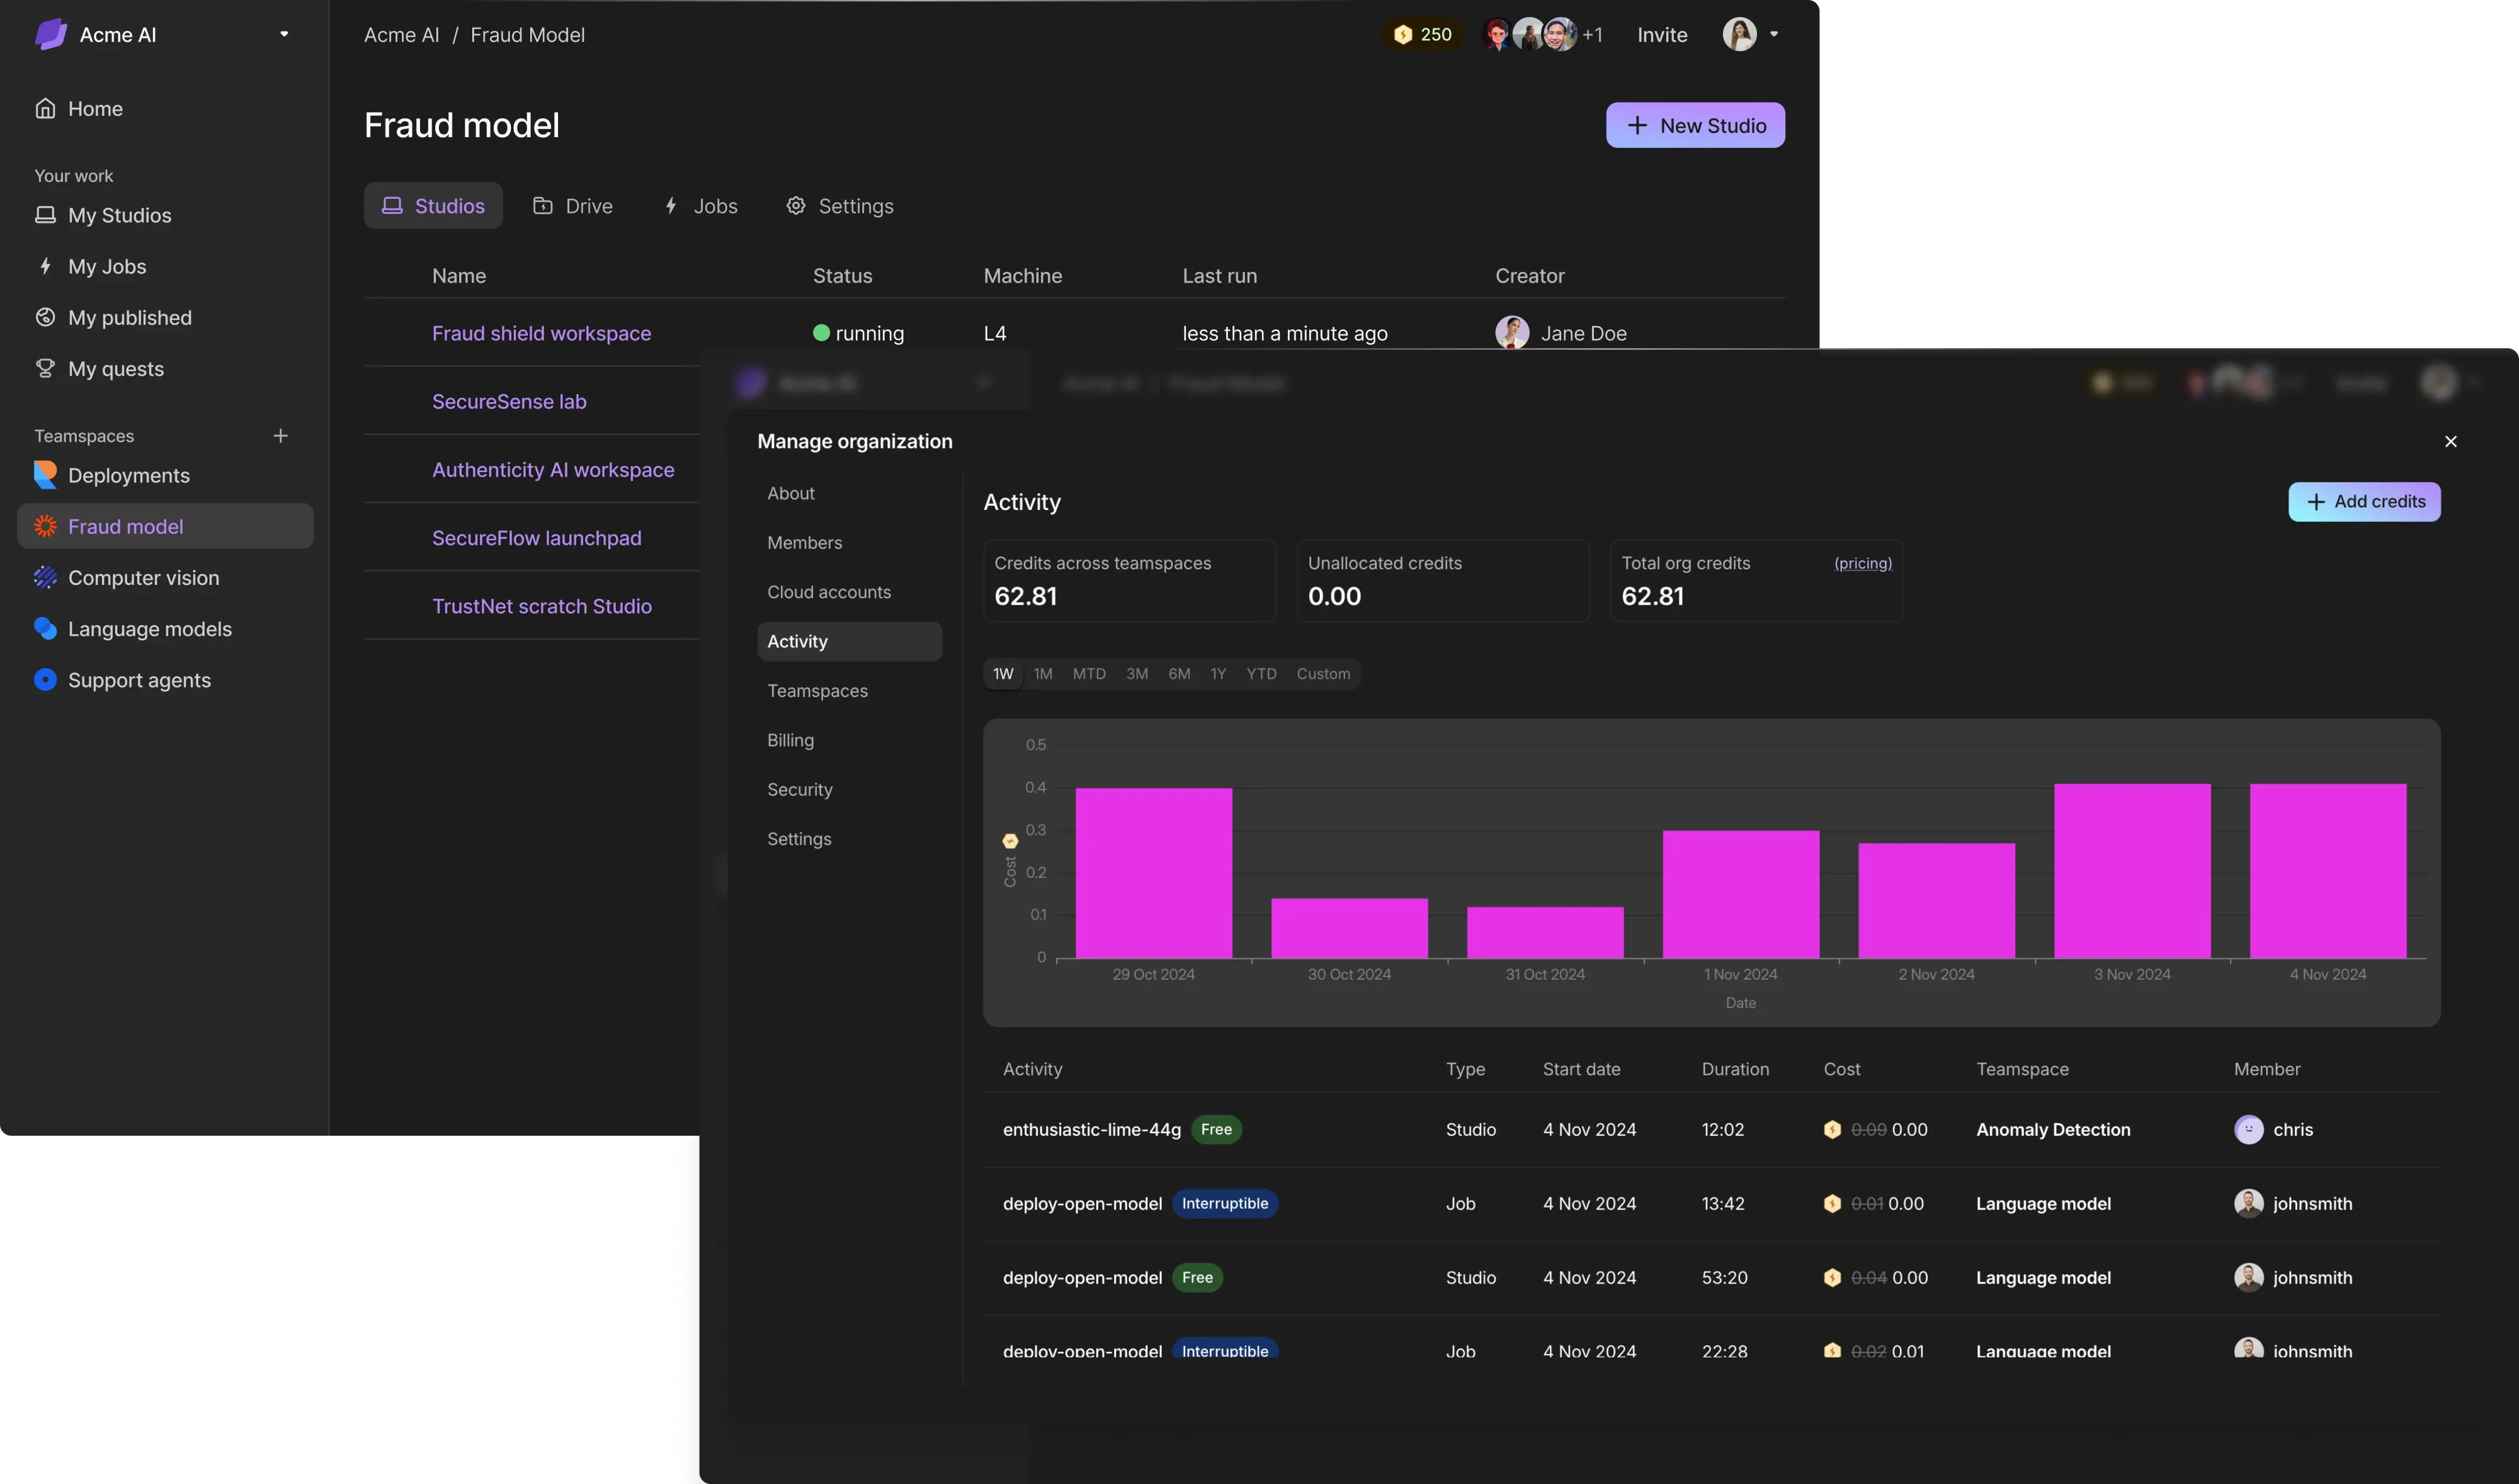Click the plus icon beside Teamspaces

coord(281,436)
